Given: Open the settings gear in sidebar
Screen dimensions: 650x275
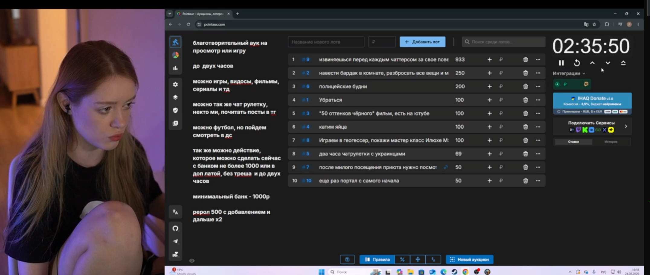Looking at the screenshot, I should [x=175, y=84].
